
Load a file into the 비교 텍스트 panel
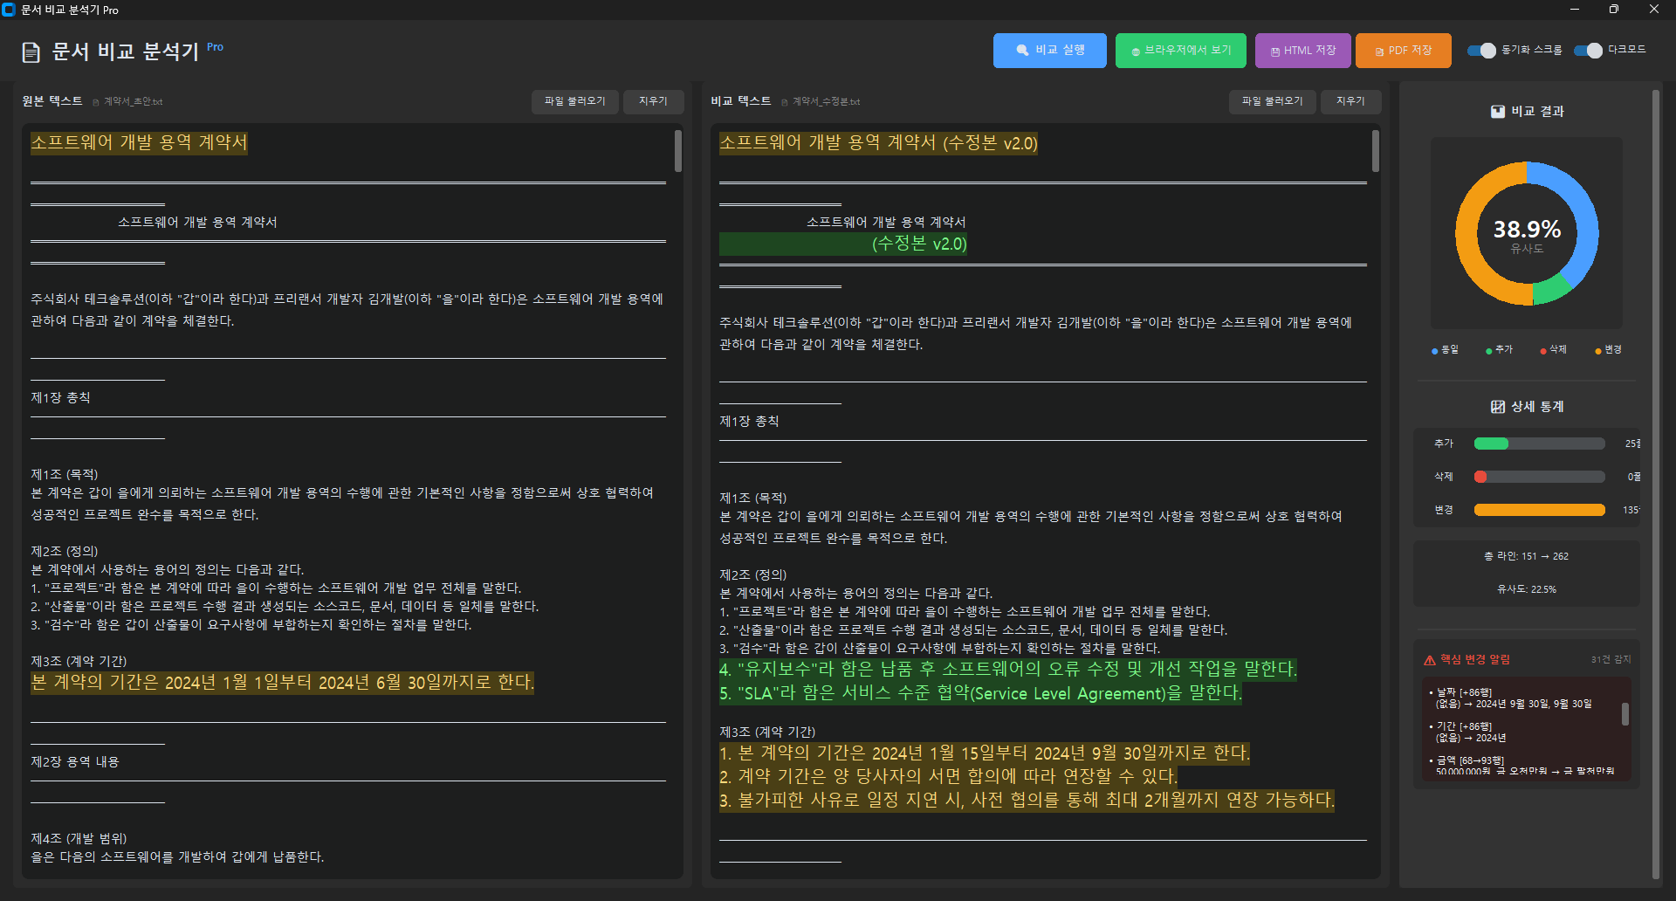coord(1272,101)
